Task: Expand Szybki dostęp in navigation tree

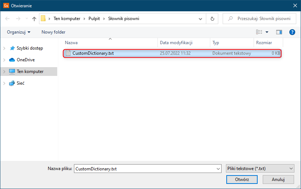Action: (4, 48)
